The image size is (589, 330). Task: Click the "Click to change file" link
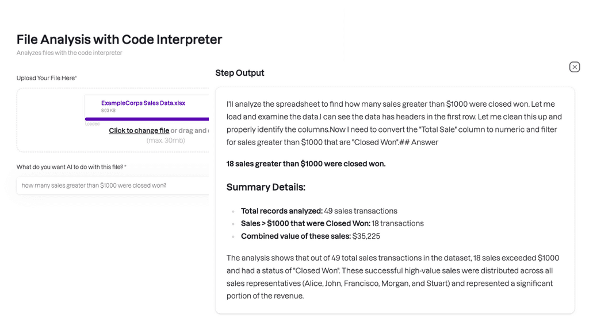coord(139,130)
